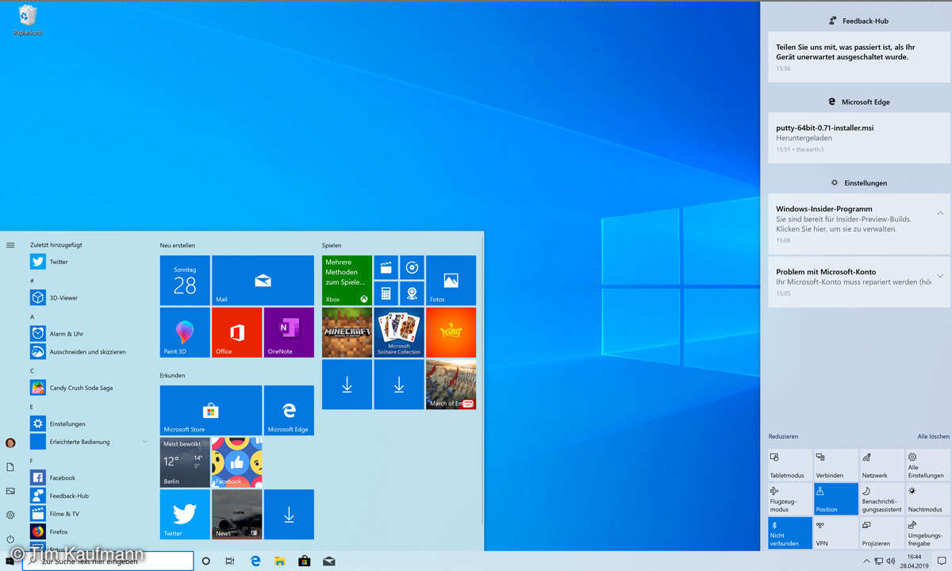Click the Verbinden quick action

836,466
